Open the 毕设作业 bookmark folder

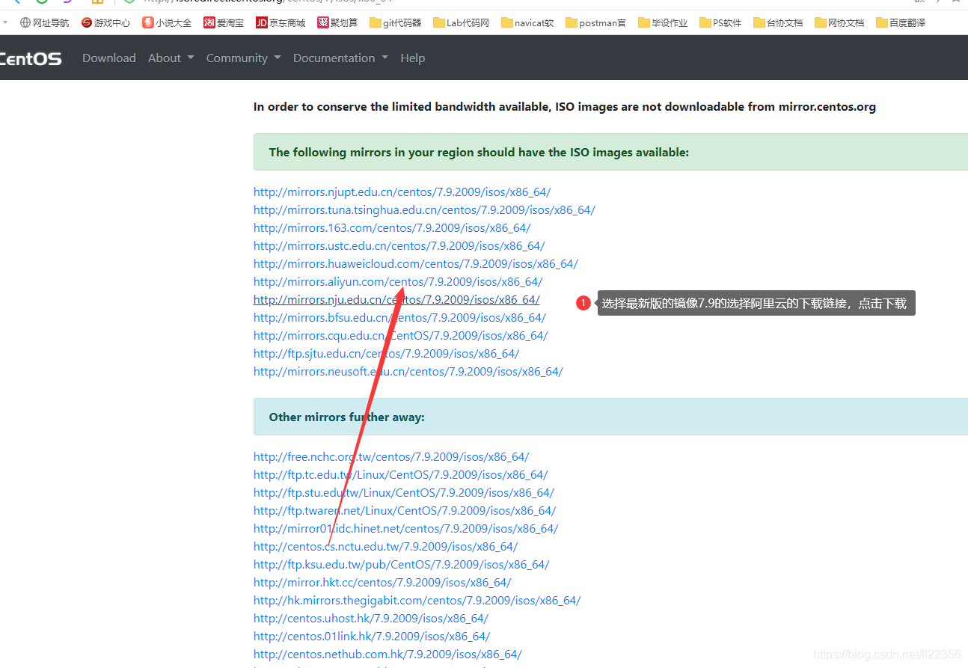click(x=663, y=23)
